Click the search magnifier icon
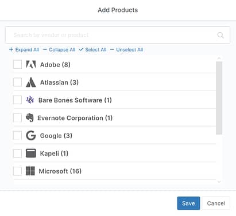Viewport: 236px width, 216px height. pos(220,35)
